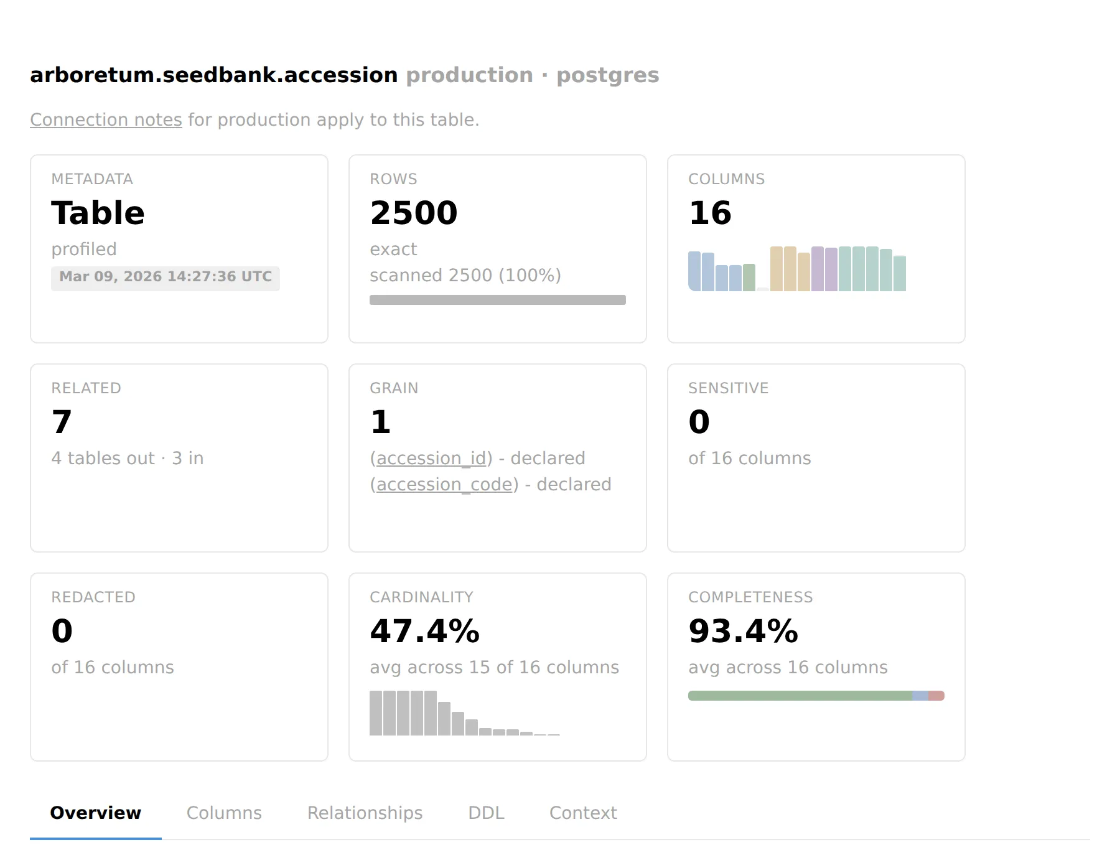
Task: Open the Connection notes link
Action: pos(106,119)
